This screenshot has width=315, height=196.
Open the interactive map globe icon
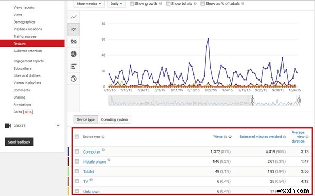74,79
